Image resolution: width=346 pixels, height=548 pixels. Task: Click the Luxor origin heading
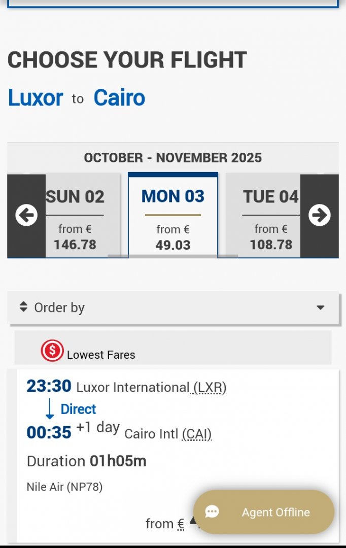[36, 97]
